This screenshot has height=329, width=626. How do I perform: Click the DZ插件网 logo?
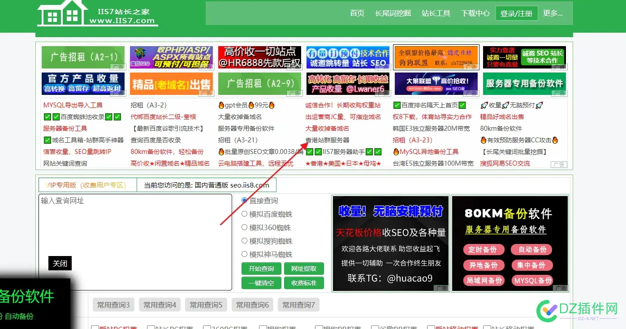pos(577,309)
